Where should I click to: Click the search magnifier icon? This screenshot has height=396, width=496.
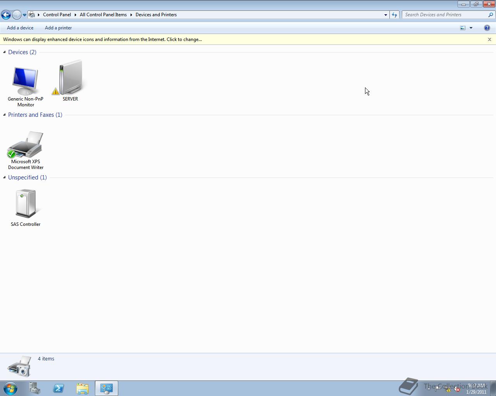491,15
